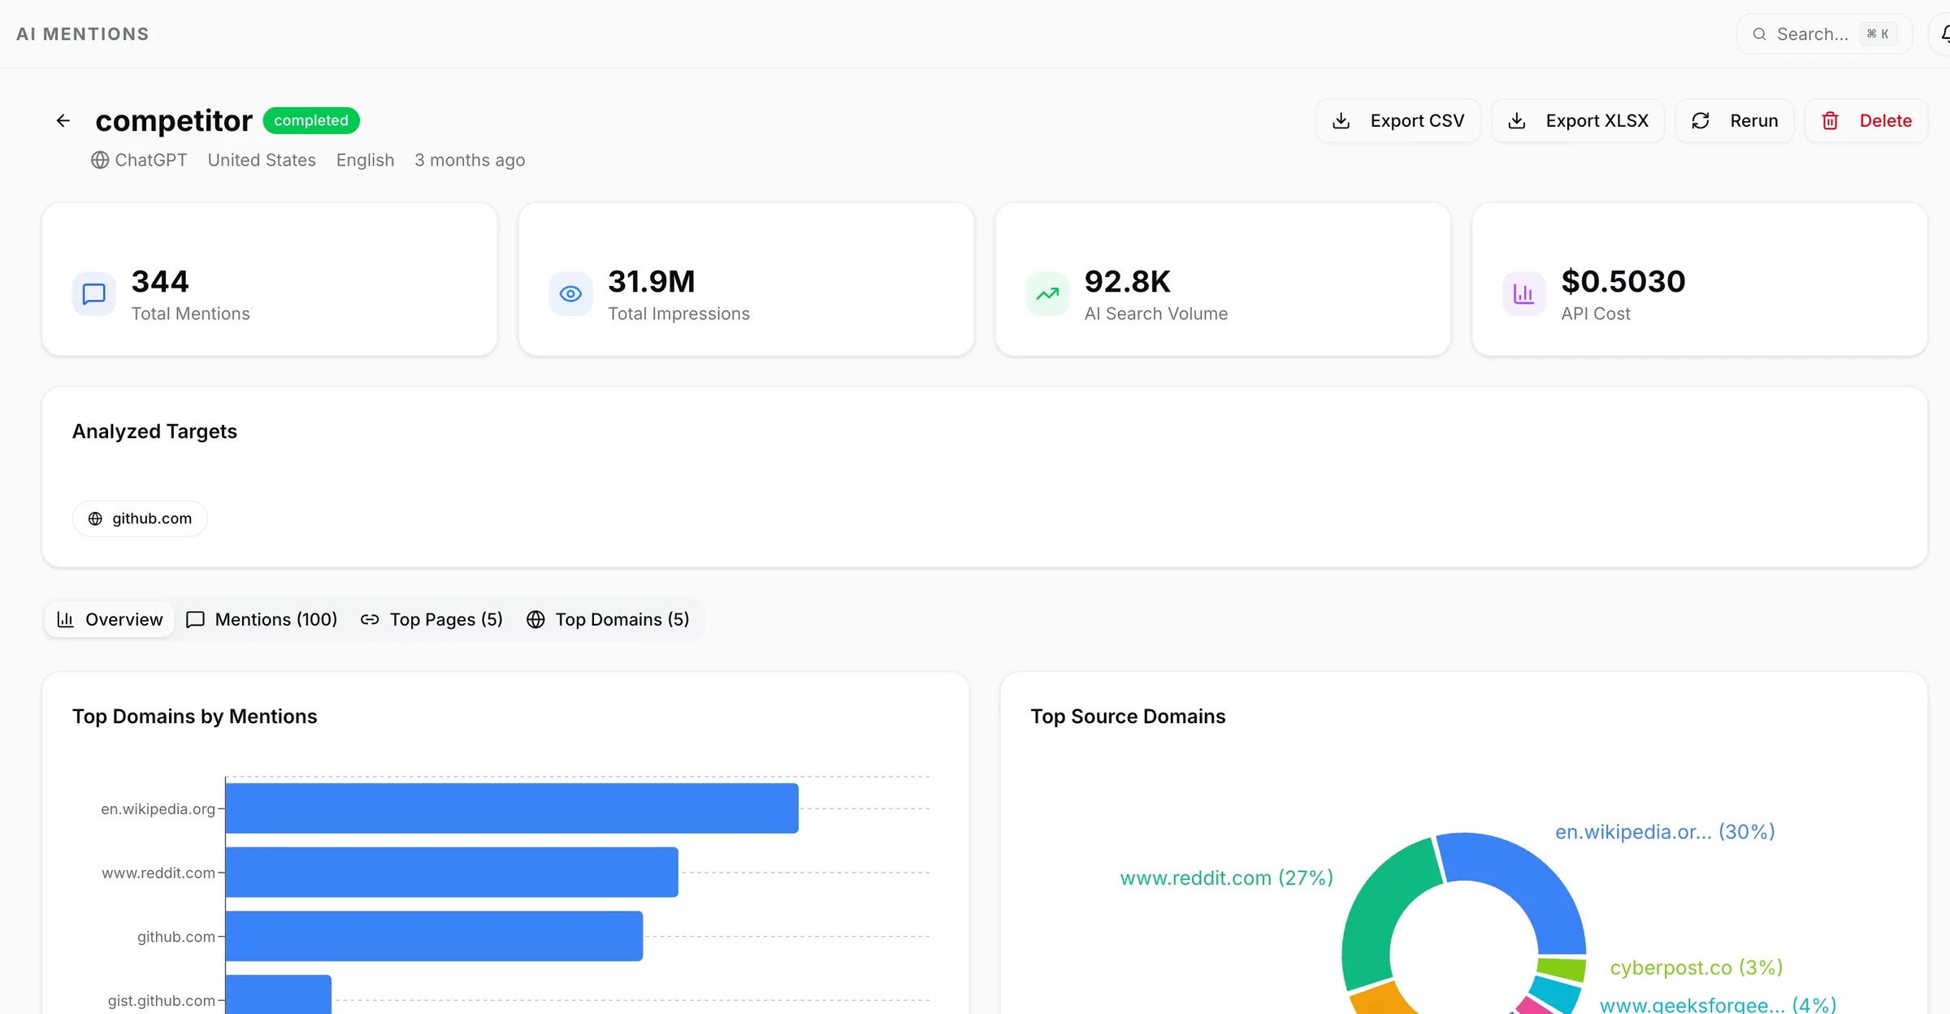
Task: Click the github.com bar in chart
Action: [x=434, y=936]
